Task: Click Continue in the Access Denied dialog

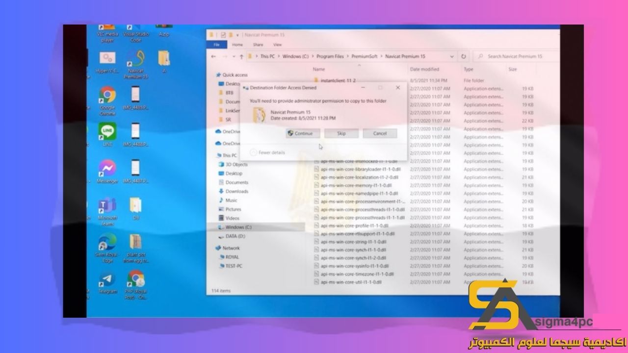Action: click(303, 133)
